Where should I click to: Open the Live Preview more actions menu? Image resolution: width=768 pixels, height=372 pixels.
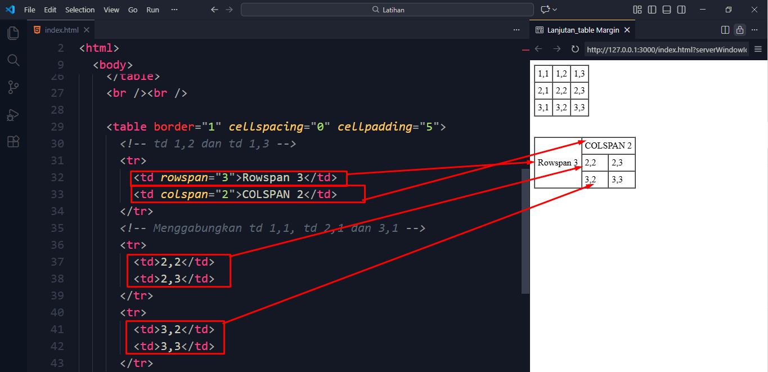click(754, 30)
